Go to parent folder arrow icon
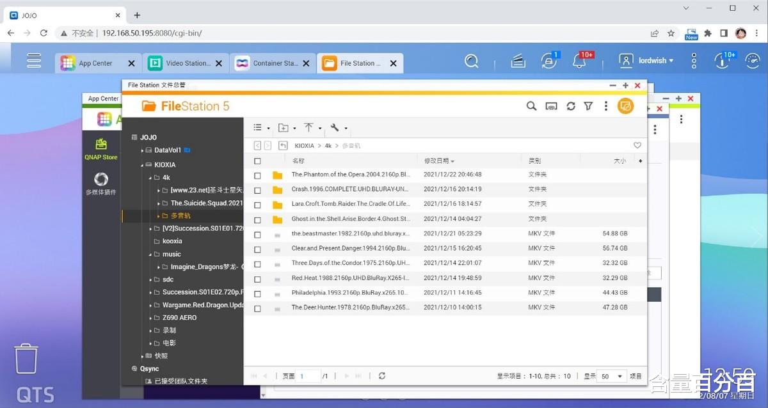This screenshot has height=408, width=768. [x=283, y=146]
